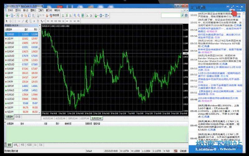Switch chart to bar chart style

coord(63,16)
